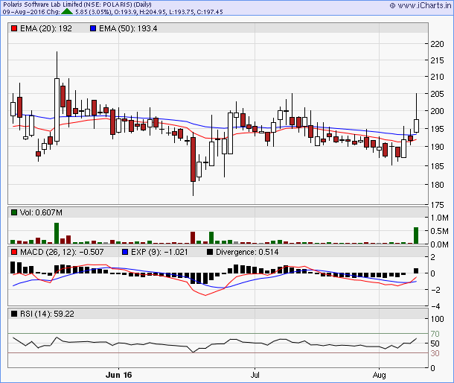Screen dimensions: 454x383
Task: Click the www.iCharts.in watermark text
Action: (x=424, y=5)
